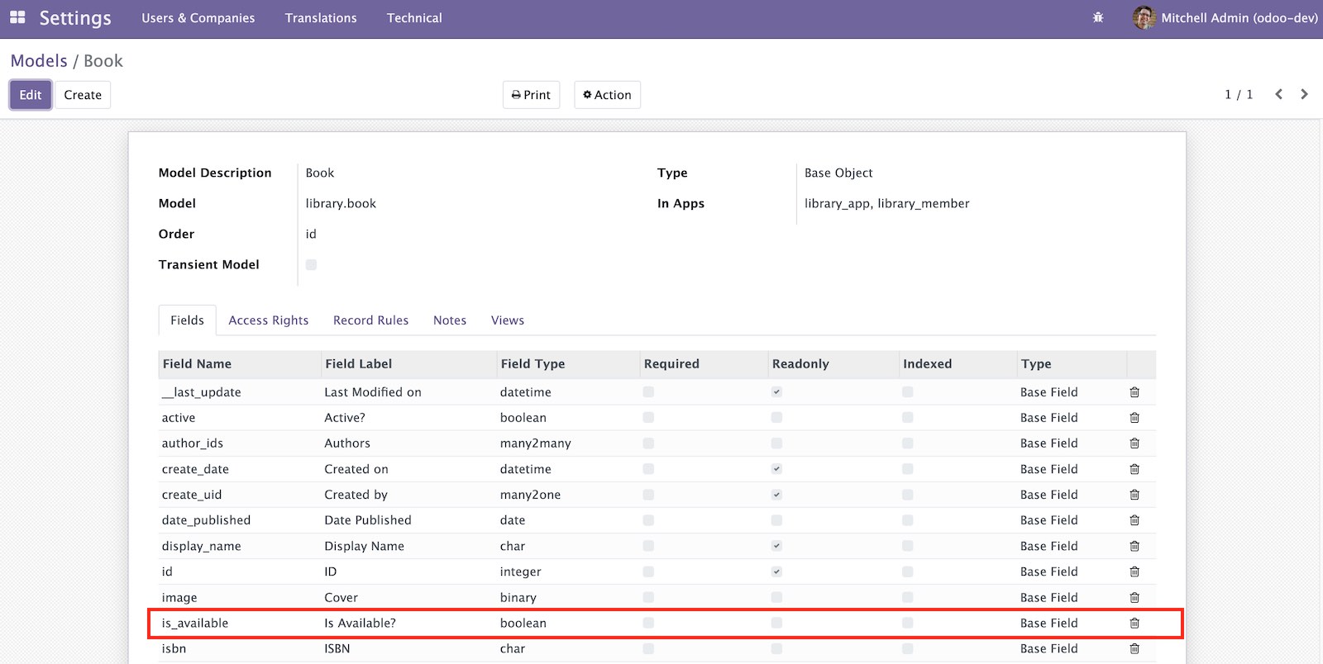Click the Edit button

tap(31, 95)
